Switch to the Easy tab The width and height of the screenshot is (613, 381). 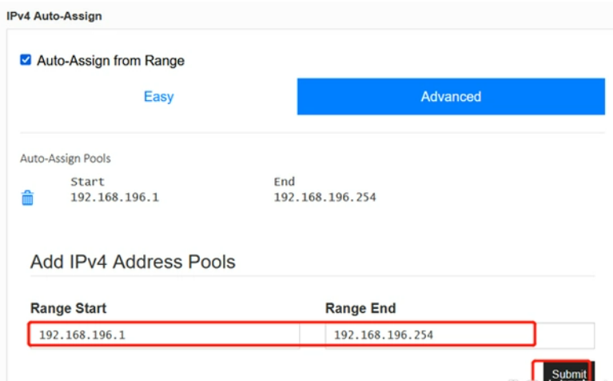click(x=159, y=96)
